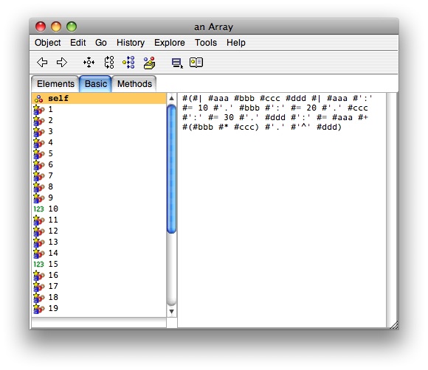Click the yellow-and-blue dots graph icon
The width and height of the screenshot is (428, 370).
pos(128,62)
